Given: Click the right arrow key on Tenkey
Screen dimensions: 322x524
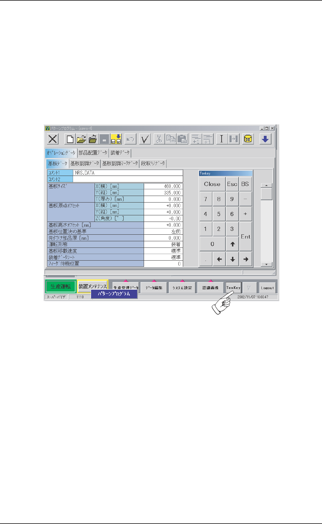Looking at the screenshot, I should pos(245,259).
